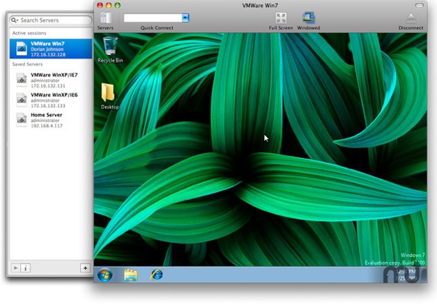
Task: Click the Quick Connect label
Action: (x=157, y=28)
